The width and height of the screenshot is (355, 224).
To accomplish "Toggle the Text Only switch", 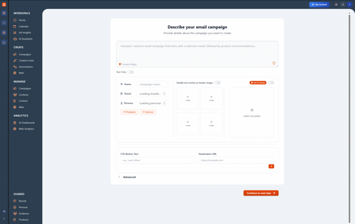I will [130, 72].
